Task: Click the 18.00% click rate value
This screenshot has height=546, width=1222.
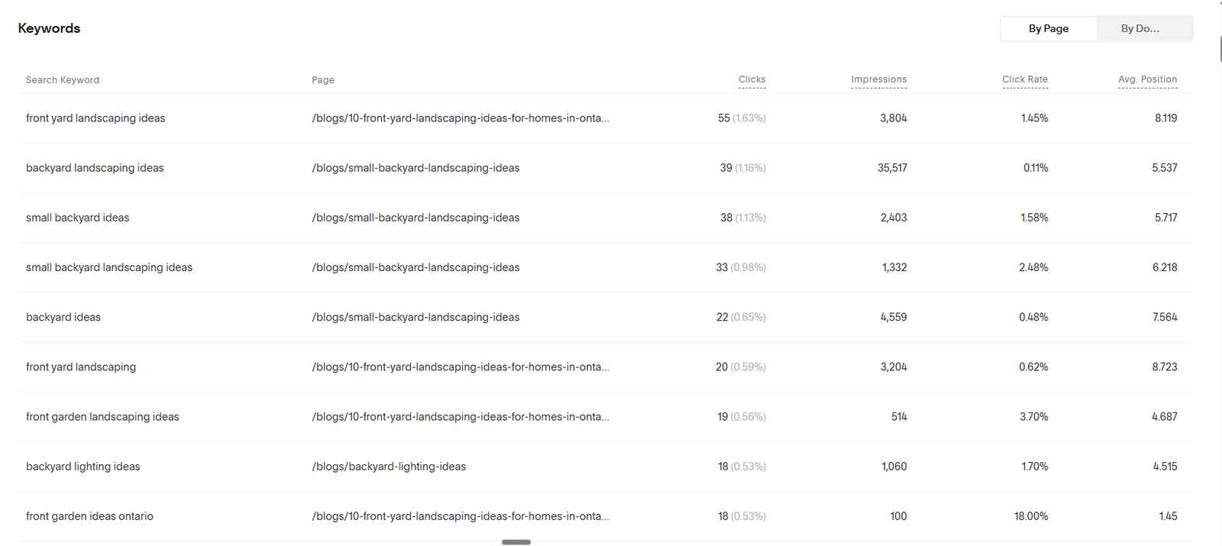Action: pyautogui.click(x=1031, y=516)
